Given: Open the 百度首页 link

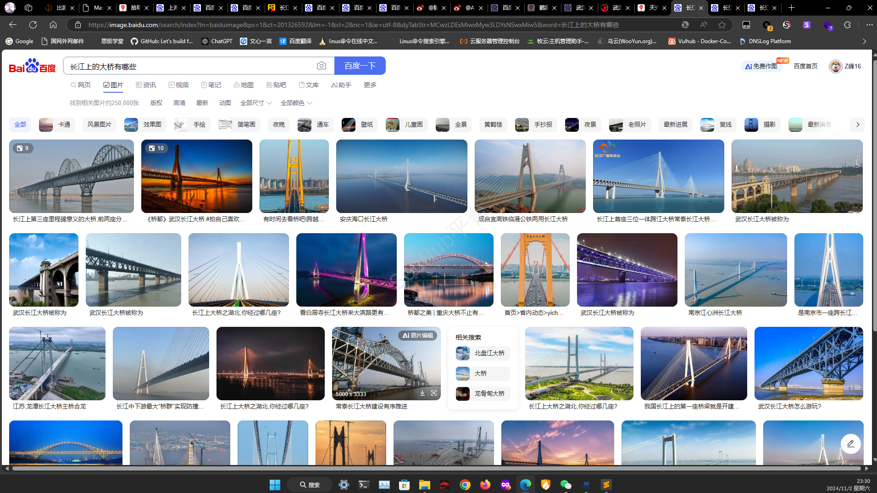Looking at the screenshot, I should tap(805, 66).
